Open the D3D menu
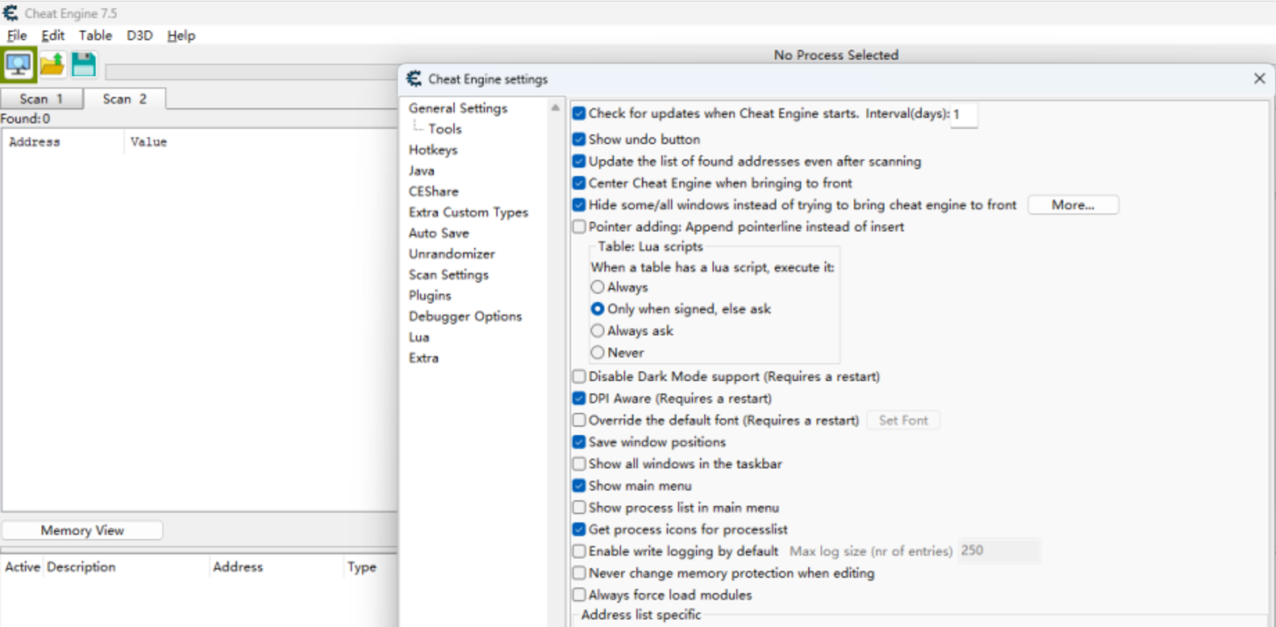1276x627 pixels. point(139,35)
